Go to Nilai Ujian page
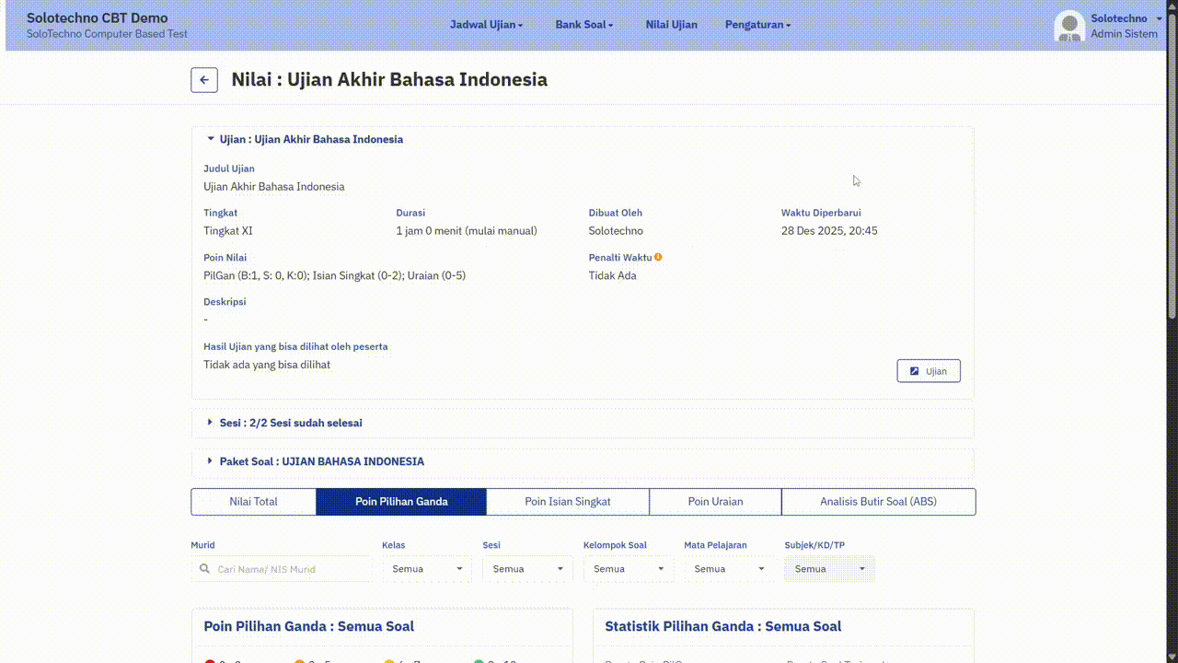The height and width of the screenshot is (663, 1178). tap(671, 25)
